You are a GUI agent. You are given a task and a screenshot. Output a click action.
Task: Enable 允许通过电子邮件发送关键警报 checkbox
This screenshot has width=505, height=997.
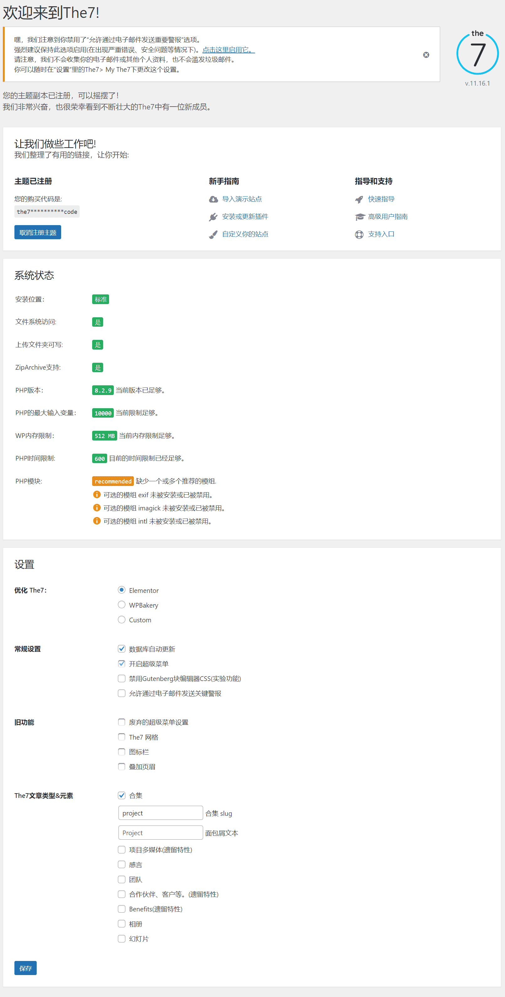122,693
